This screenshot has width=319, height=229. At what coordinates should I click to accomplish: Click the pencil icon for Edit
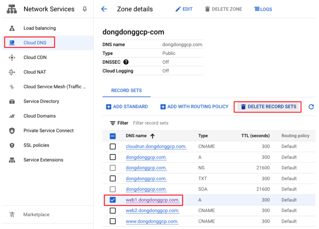pyautogui.click(x=178, y=9)
